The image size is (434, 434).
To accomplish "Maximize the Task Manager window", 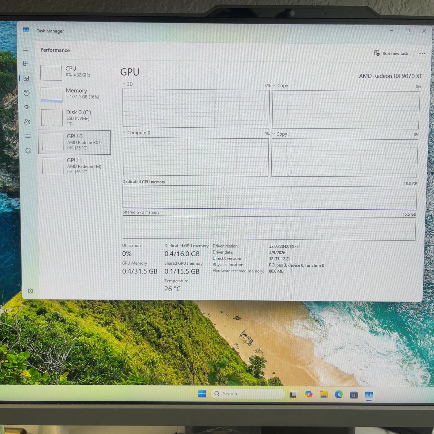I will click(408, 30).
